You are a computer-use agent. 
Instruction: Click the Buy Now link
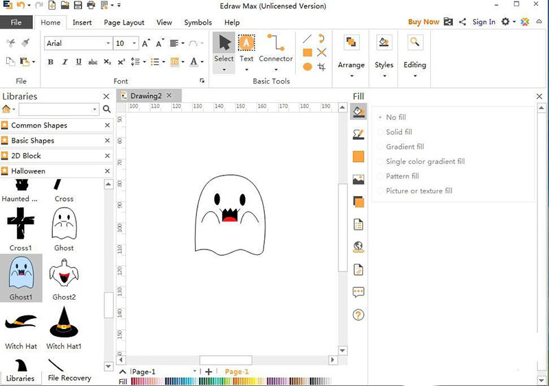pos(423,22)
